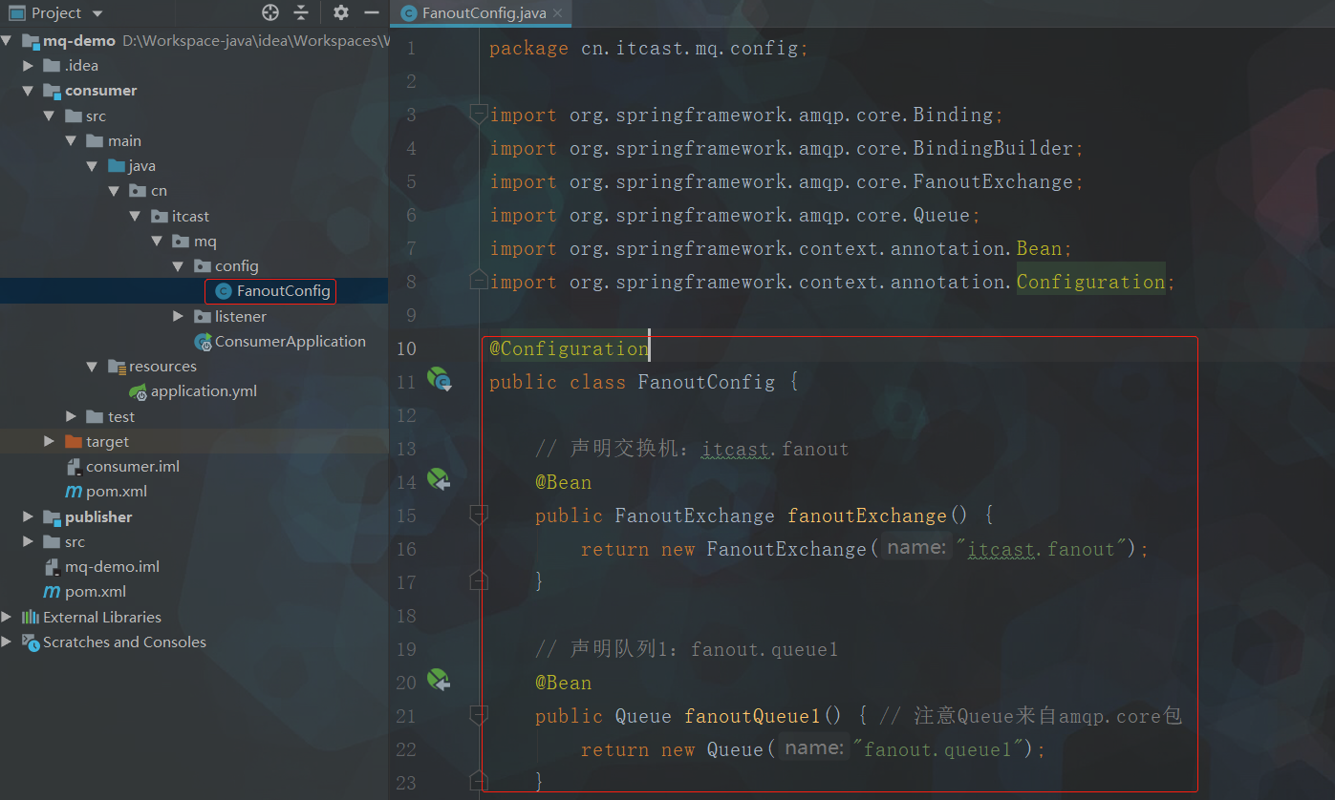Select consumer.iml file
Viewport: 1335px width, 800px height.
pyautogui.click(x=122, y=467)
